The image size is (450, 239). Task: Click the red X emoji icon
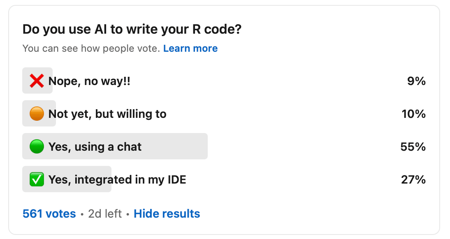coord(37,81)
